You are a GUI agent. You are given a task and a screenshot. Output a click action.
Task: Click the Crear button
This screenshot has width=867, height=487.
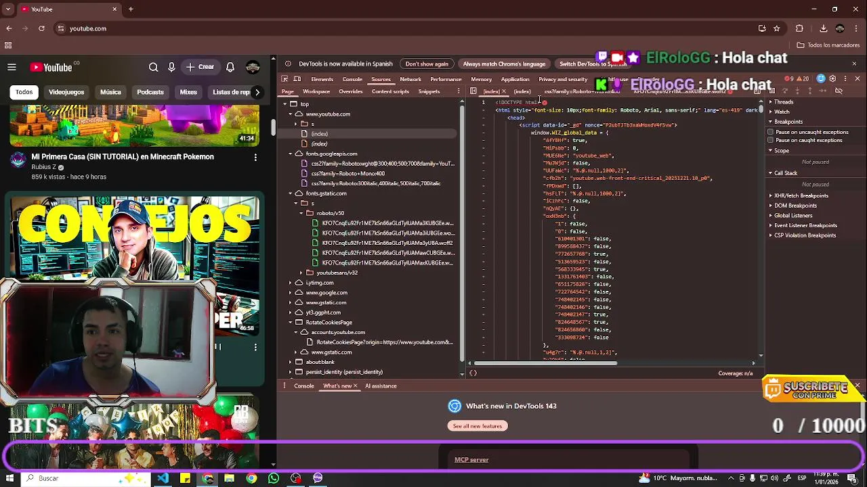tap(200, 67)
